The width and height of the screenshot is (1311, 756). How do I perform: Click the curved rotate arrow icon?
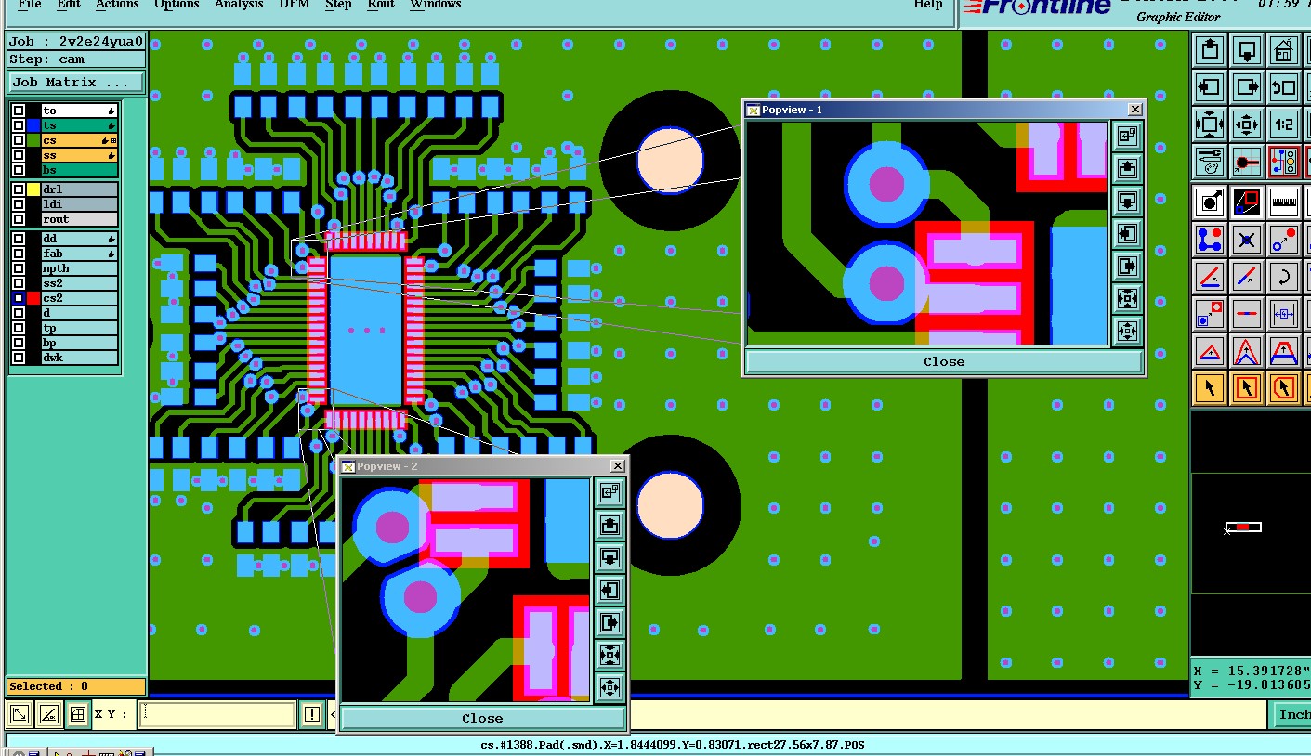(x=1284, y=276)
